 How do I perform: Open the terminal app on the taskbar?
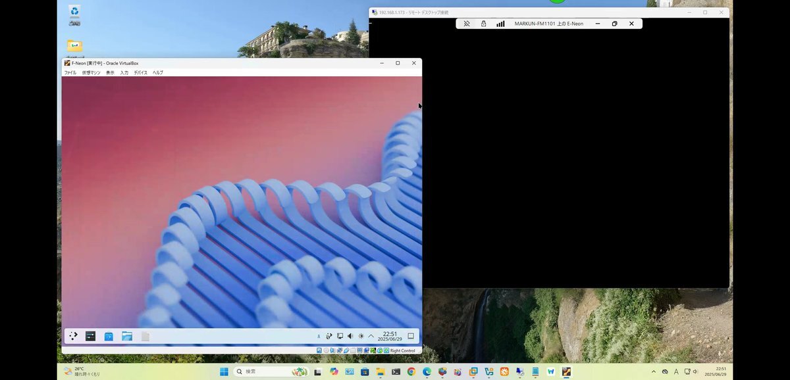point(396,371)
